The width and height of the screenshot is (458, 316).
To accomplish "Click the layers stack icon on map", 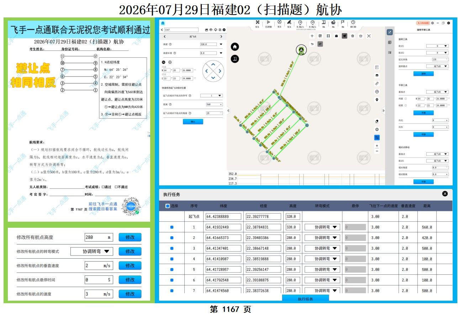I will (377, 75).
